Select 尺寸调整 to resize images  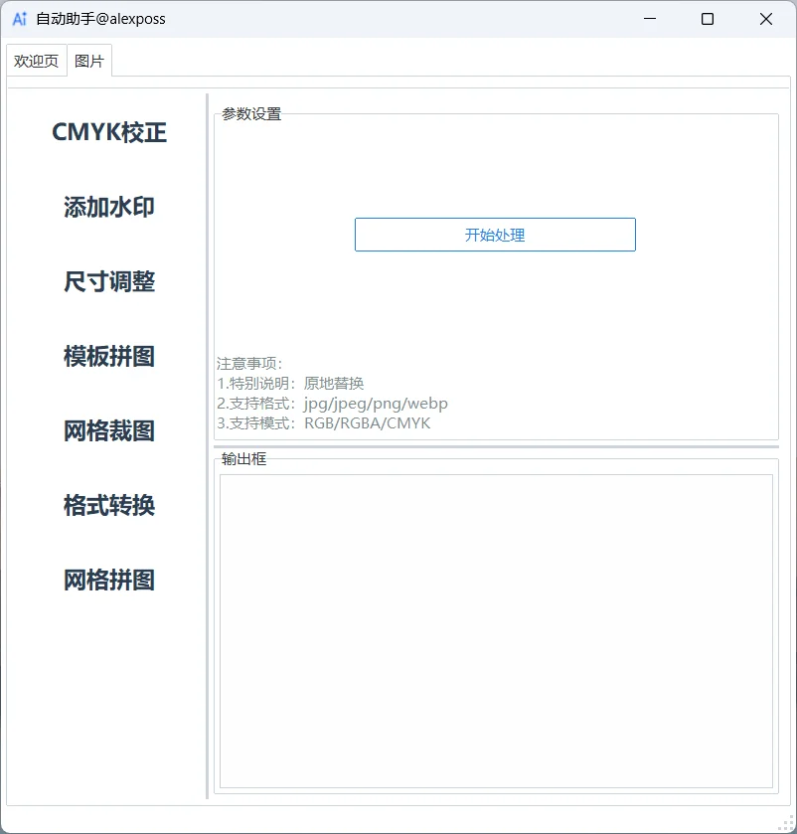click(x=108, y=281)
